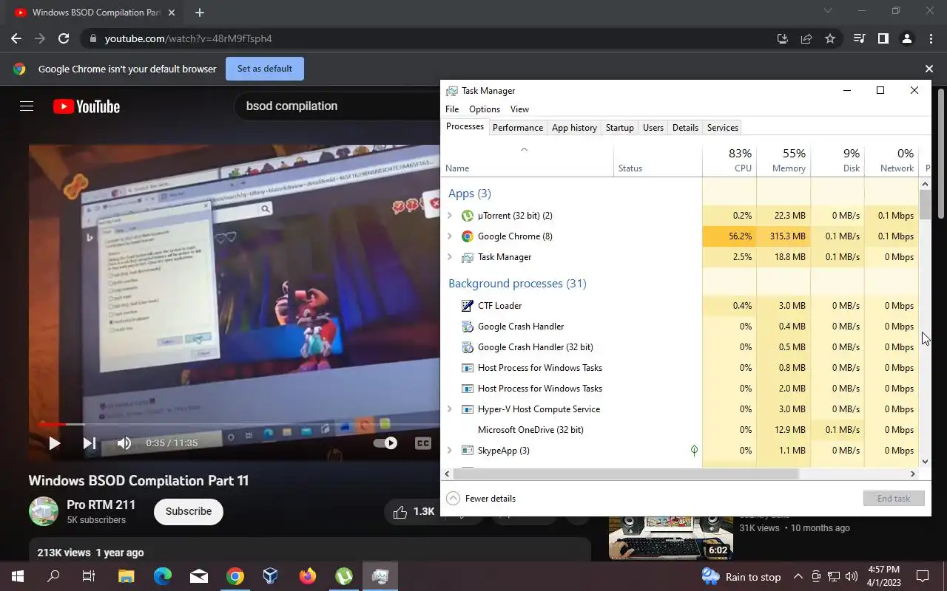This screenshot has height=591, width=947.
Task: Launch Microsoft Edge from taskbar
Action: [162, 576]
